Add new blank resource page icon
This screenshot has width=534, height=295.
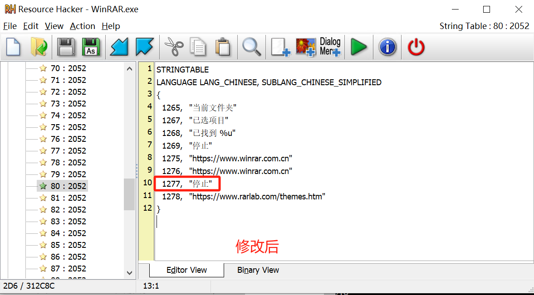click(281, 47)
